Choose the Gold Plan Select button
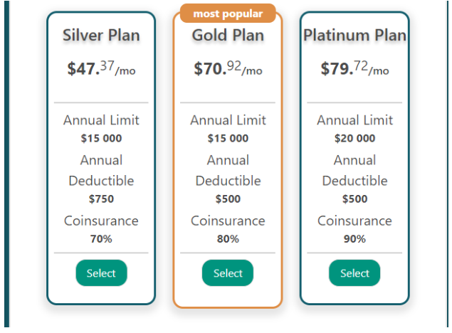452x333 pixels. pyautogui.click(x=228, y=273)
